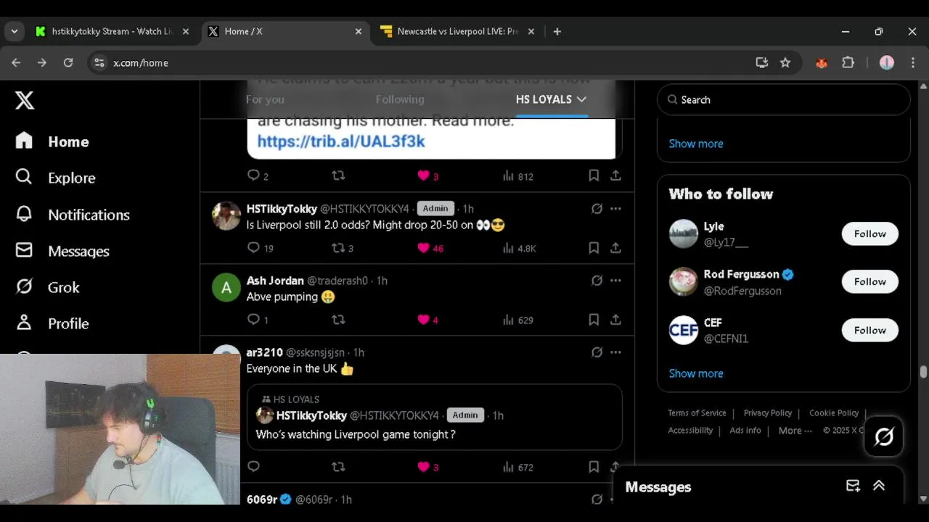Image resolution: width=929 pixels, height=522 pixels.
Task: Open Explore in the left sidebar
Action: (x=55, y=178)
